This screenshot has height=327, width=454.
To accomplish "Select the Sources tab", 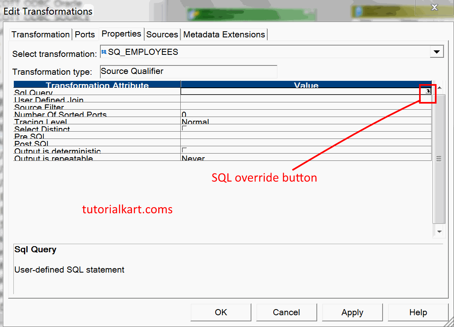I will [162, 35].
